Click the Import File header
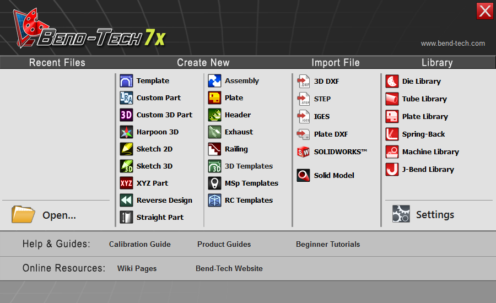Screen dimensions: 496x303 (x=335, y=63)
